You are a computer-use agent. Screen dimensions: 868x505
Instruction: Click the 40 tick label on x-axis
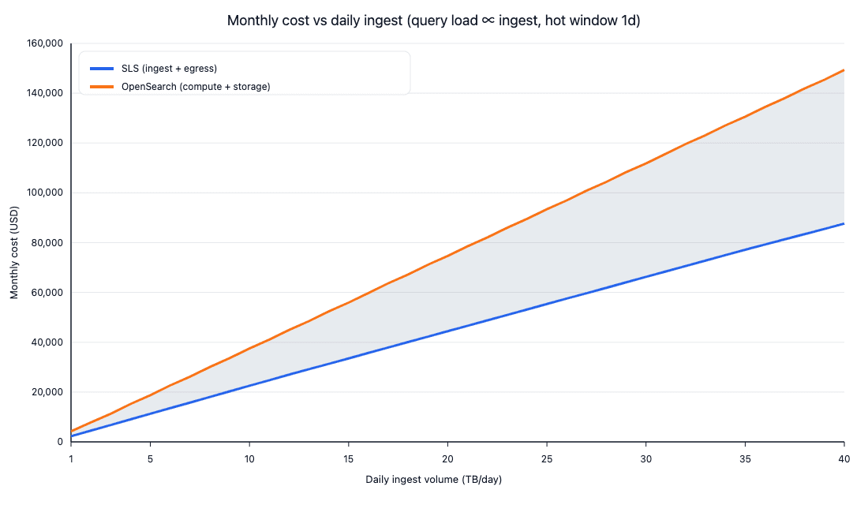click(844, 457)
